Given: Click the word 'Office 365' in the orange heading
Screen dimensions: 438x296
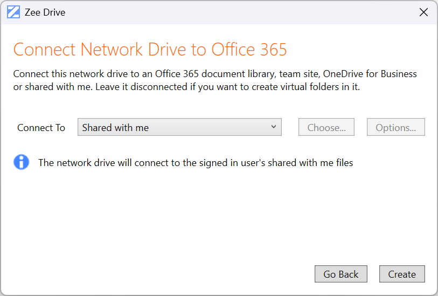Looking at the screenshot, I should pos(249,50).
